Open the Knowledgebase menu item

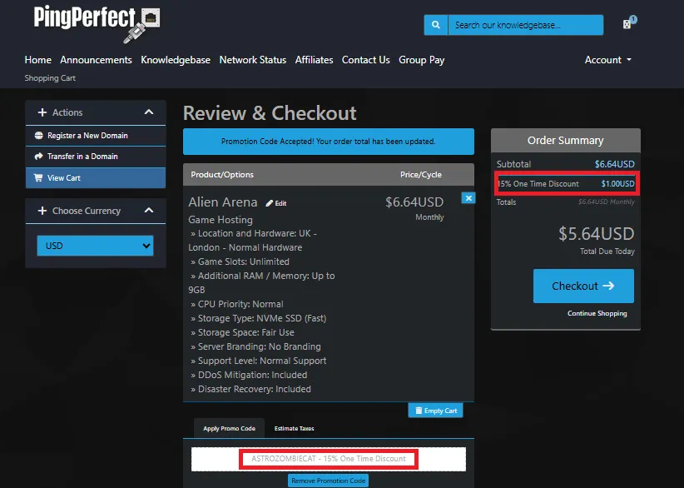tap(176, 60)
